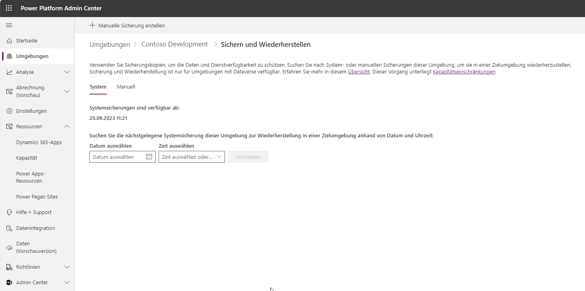585x291 pixels.
Task: Select Datenintegration label in sidebar
Action: tap(36, 228)
